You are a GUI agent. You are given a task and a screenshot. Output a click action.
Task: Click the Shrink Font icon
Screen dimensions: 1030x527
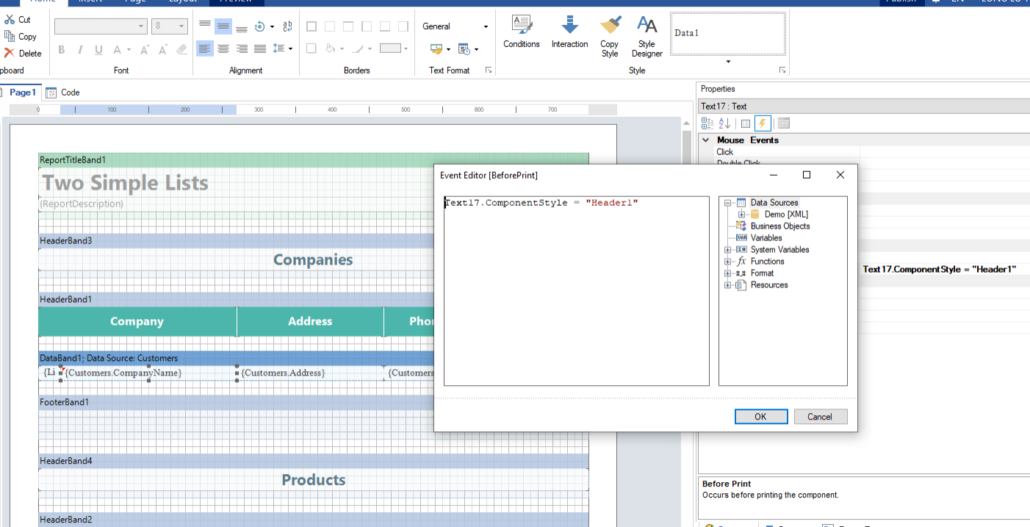pos(163,49)
